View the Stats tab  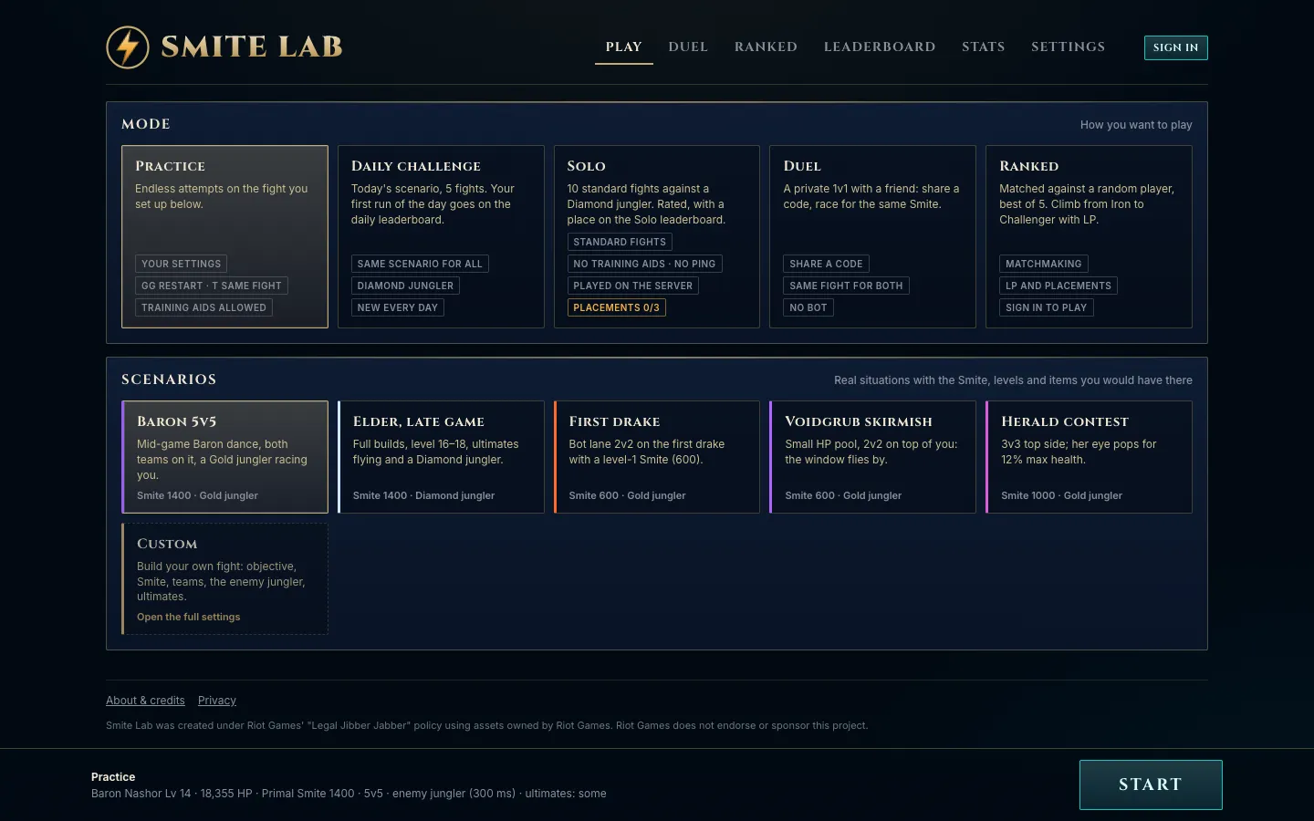coord(984,47)
